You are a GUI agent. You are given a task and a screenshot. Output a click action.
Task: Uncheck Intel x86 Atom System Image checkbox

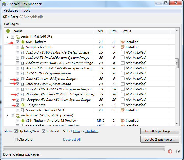tap(18, 84)
